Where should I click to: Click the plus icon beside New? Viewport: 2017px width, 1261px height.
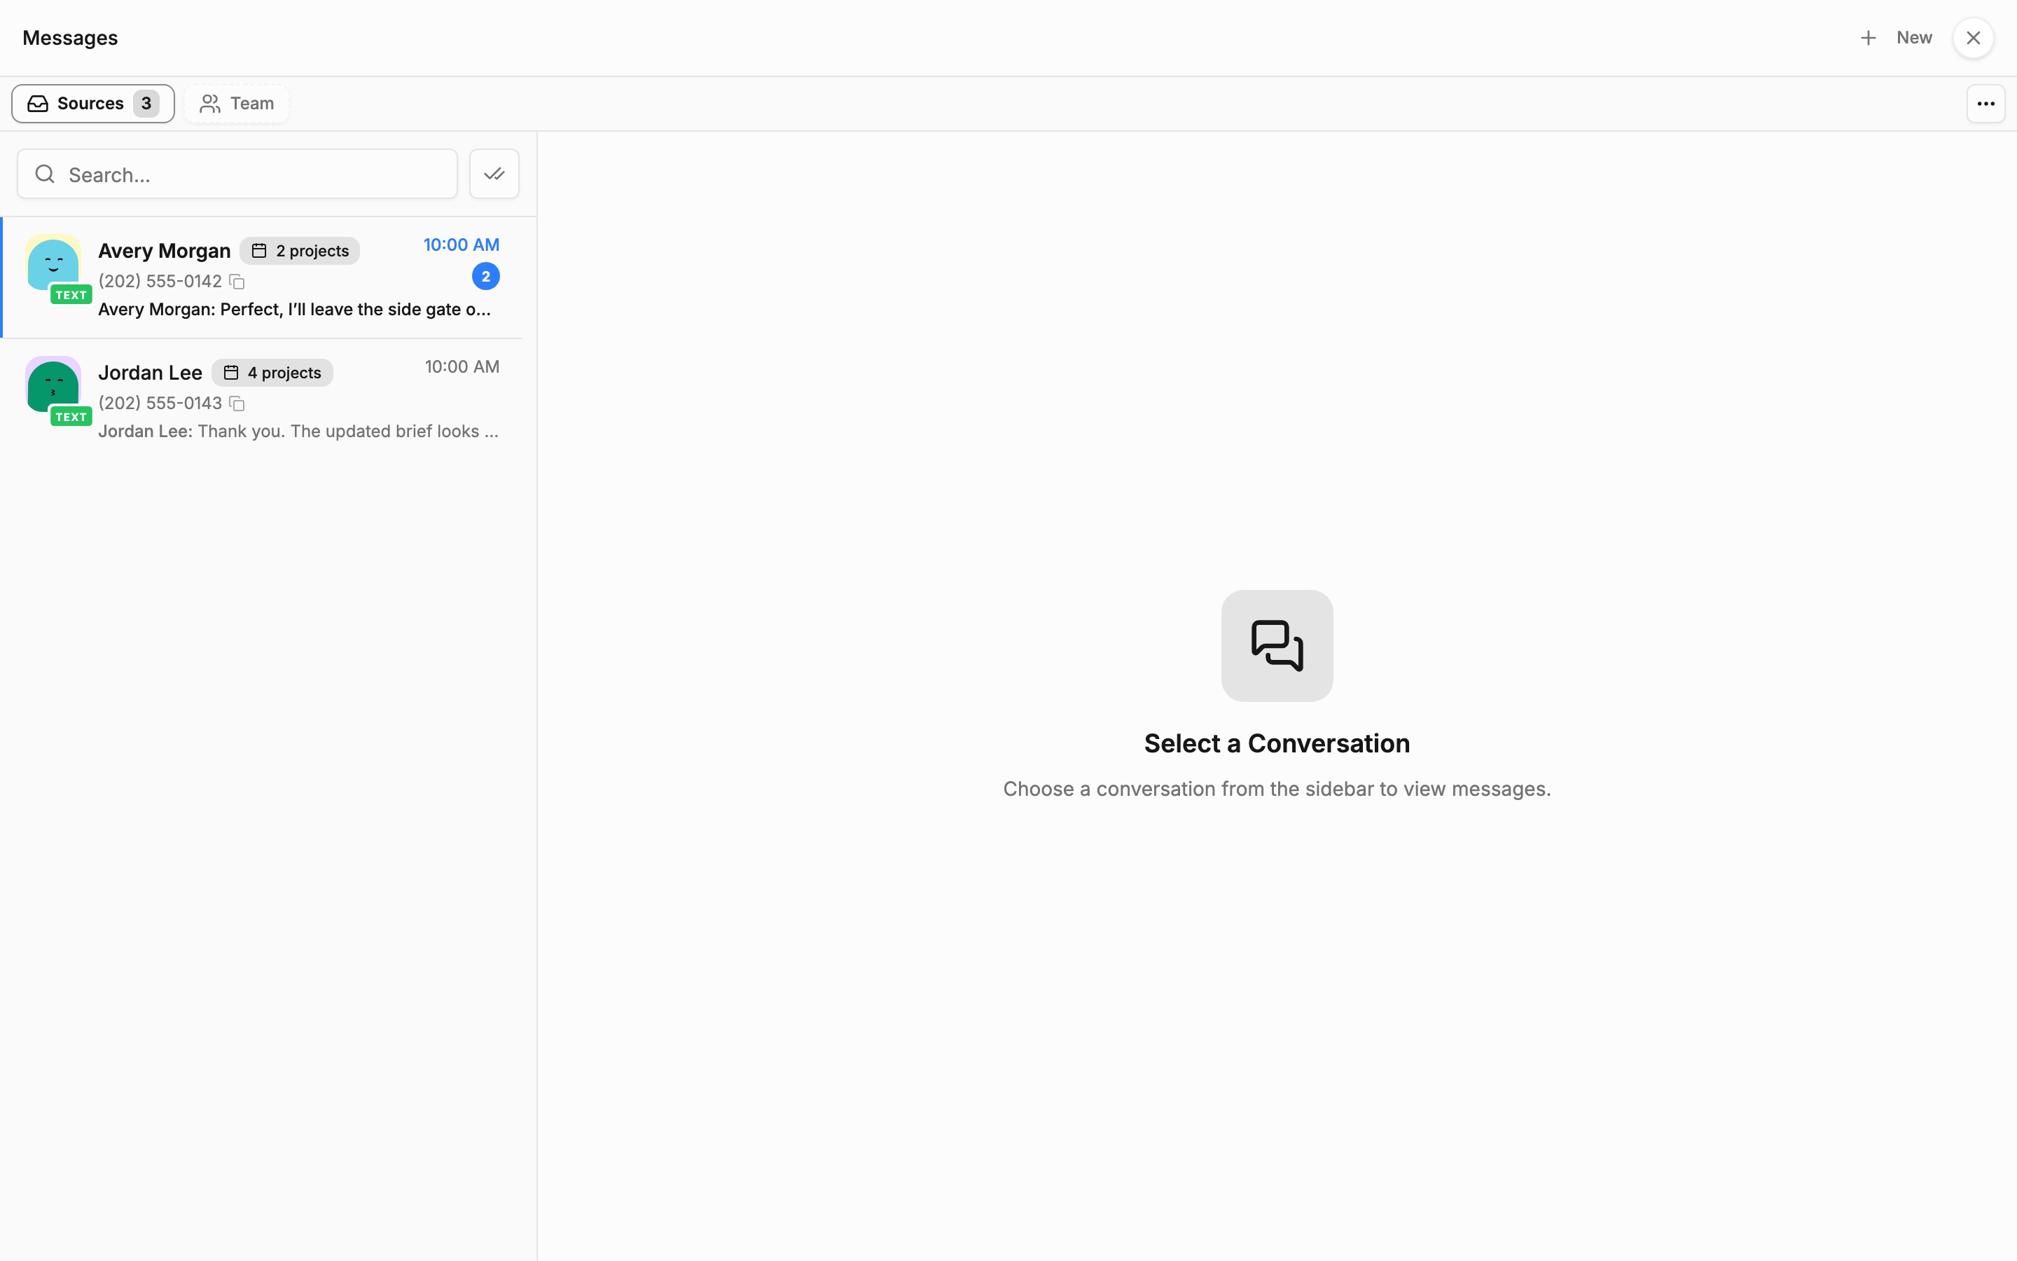click(x=1868, y=39)
